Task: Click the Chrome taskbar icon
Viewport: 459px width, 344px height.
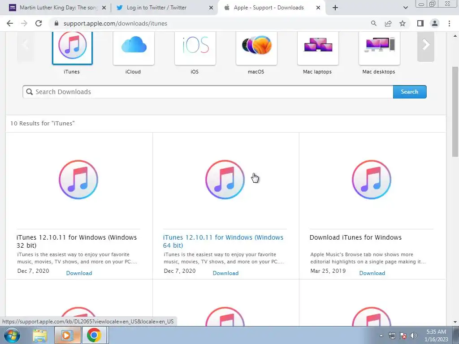Action: click(x=94, y=335)
